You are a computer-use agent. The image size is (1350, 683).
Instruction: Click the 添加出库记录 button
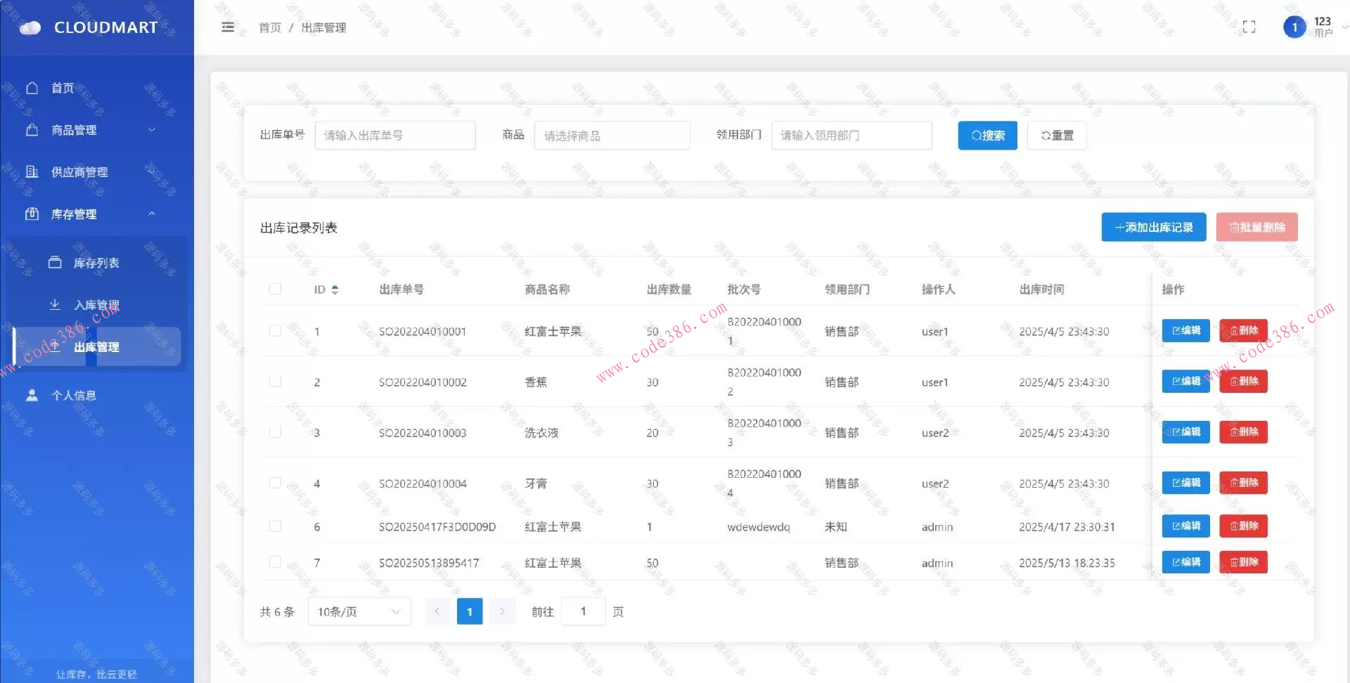(x=1152, y=227)
